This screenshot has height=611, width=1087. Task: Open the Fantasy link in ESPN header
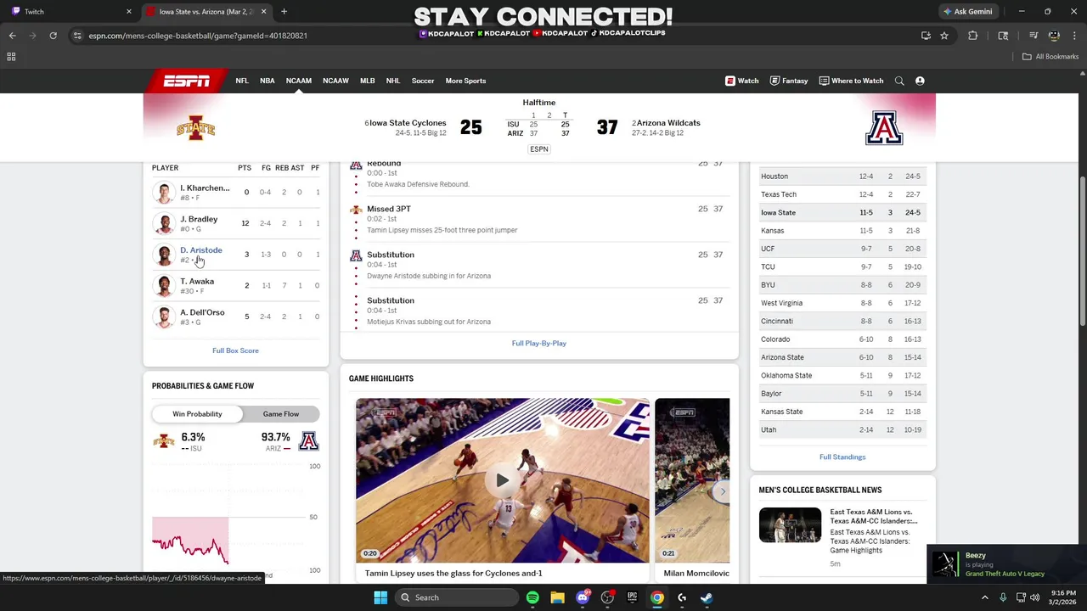point(789,81)
